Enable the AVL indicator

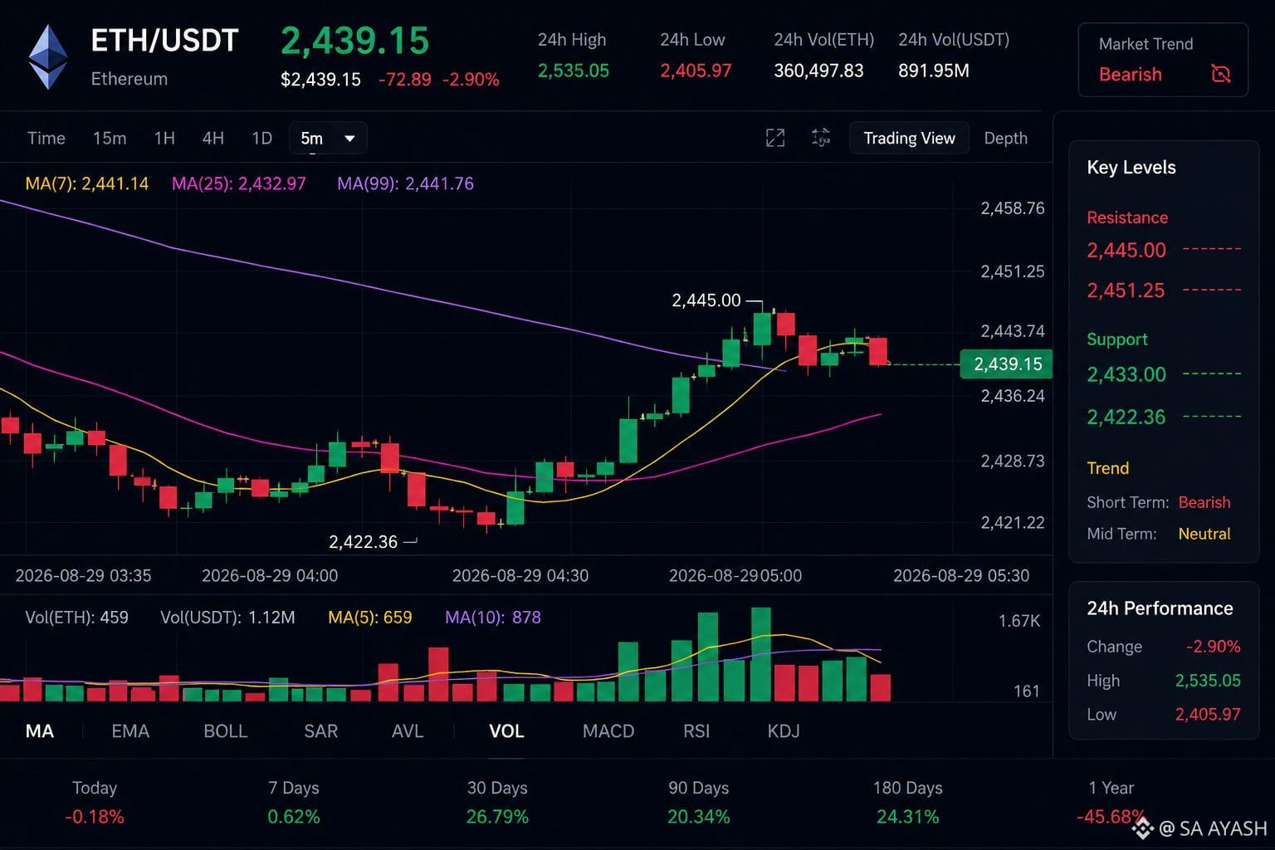pos(408,730)
